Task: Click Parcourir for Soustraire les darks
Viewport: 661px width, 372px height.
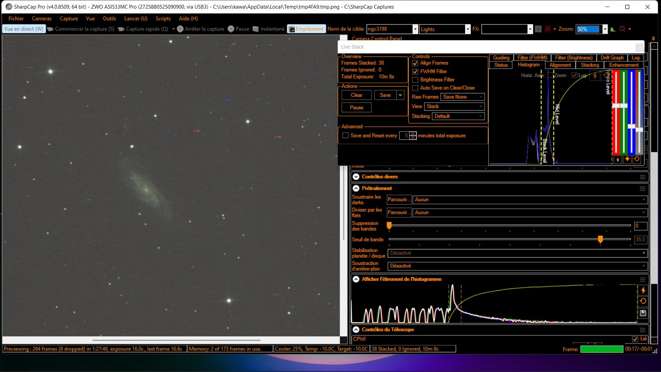Action: pyautogui.click(x=399, y=200)
